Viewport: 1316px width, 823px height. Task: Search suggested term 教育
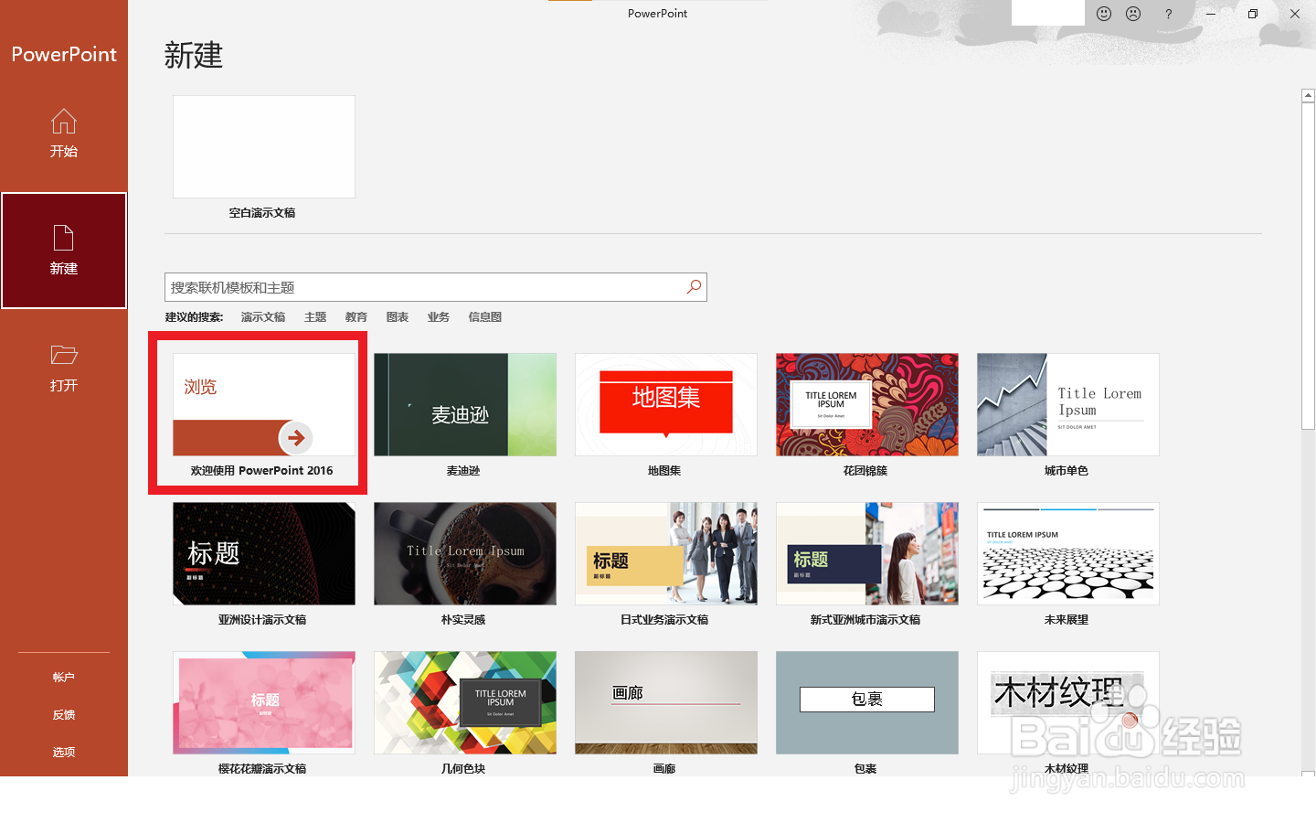coord(356,317)
